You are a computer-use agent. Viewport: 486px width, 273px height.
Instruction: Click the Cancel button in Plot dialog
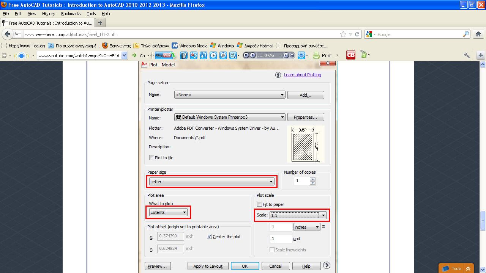(275, 266)
